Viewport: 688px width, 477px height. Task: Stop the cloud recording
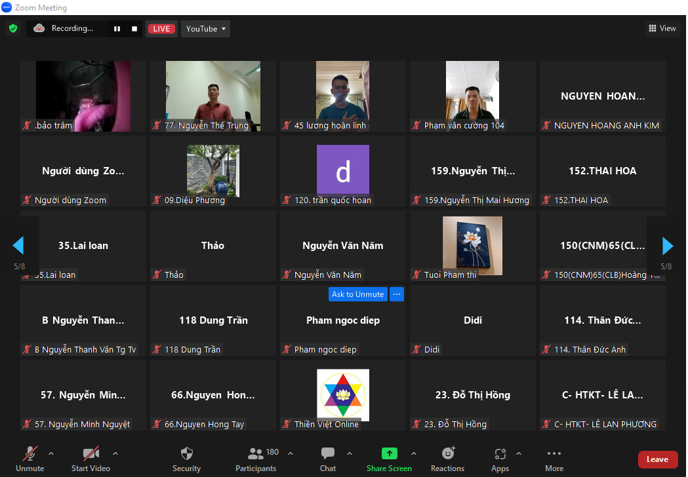click(134, 29)
